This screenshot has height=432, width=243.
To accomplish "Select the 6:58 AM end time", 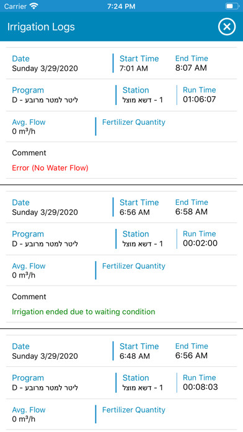I will (192, 212).
